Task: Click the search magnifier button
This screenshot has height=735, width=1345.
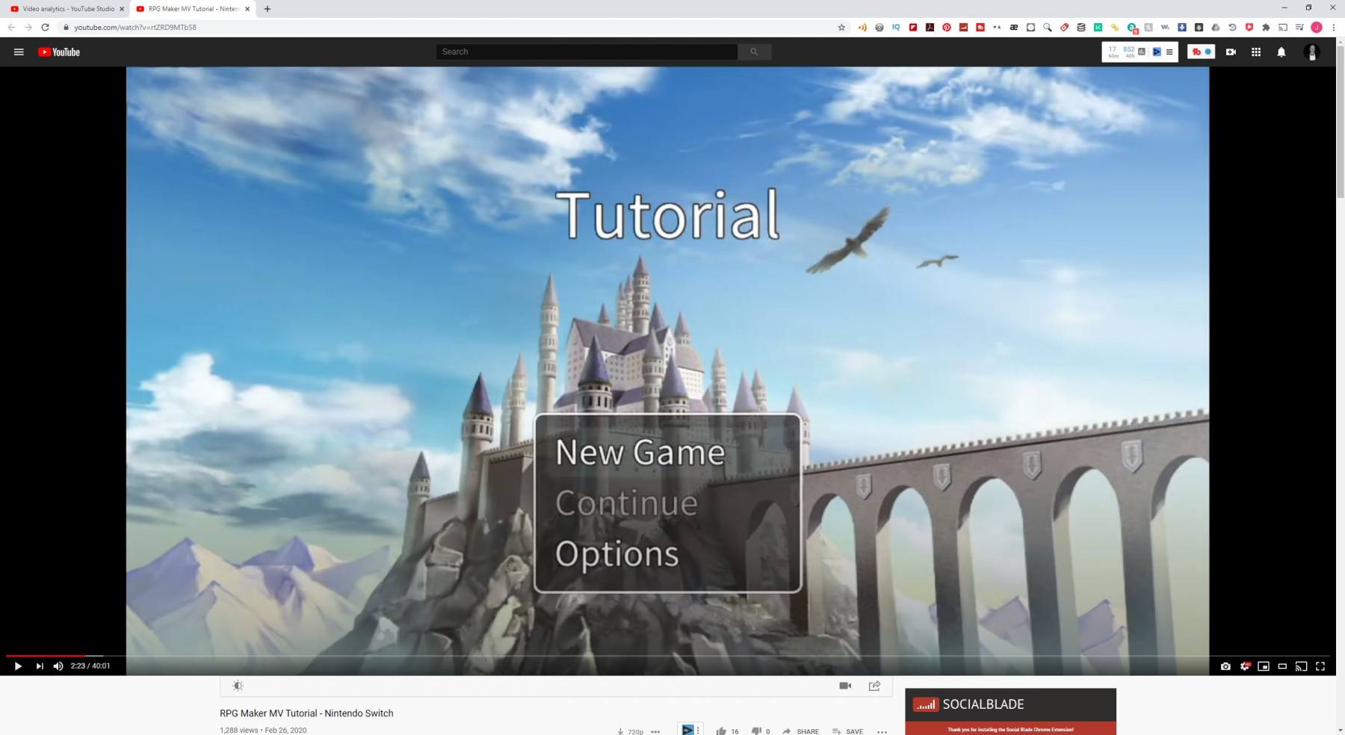Action: coord(755,52)
